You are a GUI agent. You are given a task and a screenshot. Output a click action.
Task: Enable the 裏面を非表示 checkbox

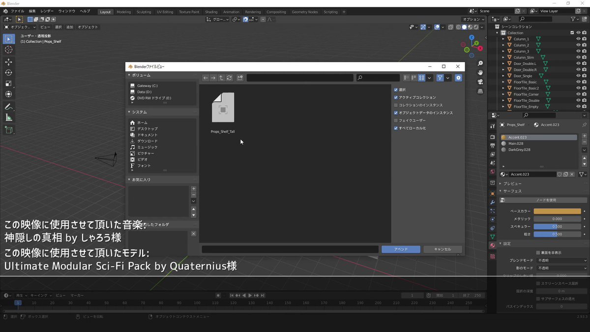click(x=538, y=253)
